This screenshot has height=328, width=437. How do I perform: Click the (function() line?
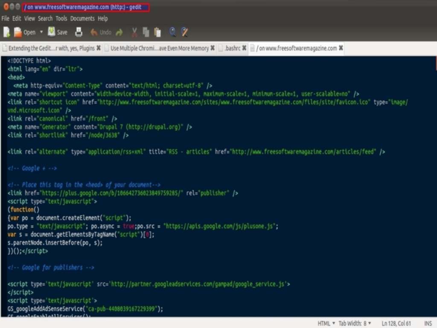[x=23, y=210]
